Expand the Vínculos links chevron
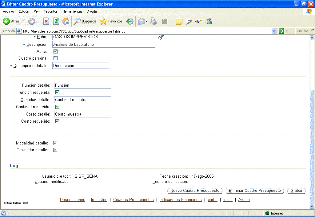This screenshot has width=315, height=217. click(312, 30)
